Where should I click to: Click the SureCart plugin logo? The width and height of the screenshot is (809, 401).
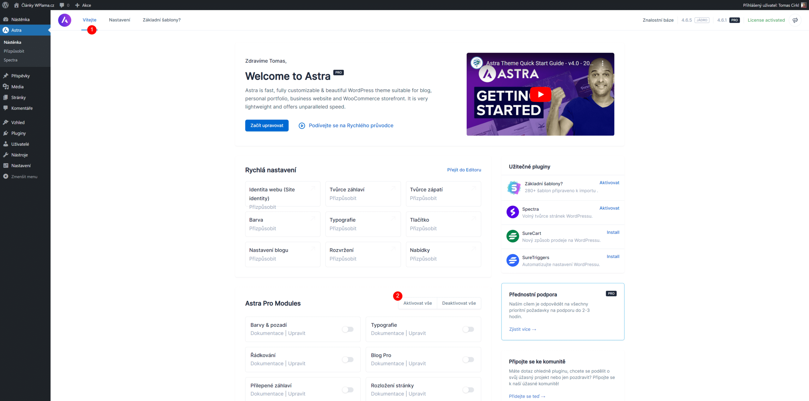(513, 236)
